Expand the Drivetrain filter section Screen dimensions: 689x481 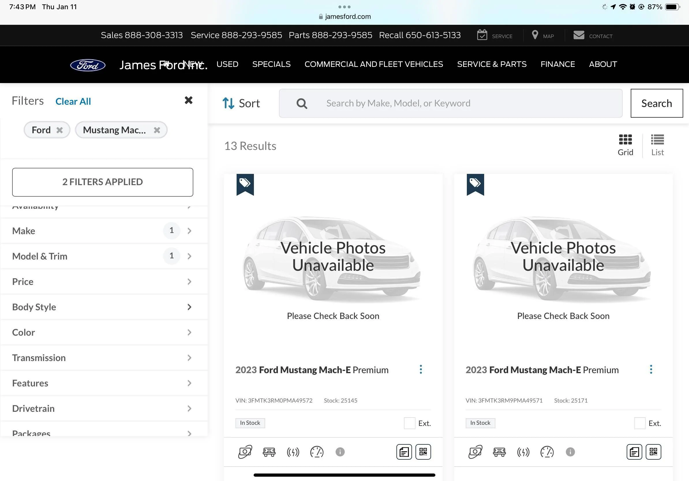tap(104, 408)
